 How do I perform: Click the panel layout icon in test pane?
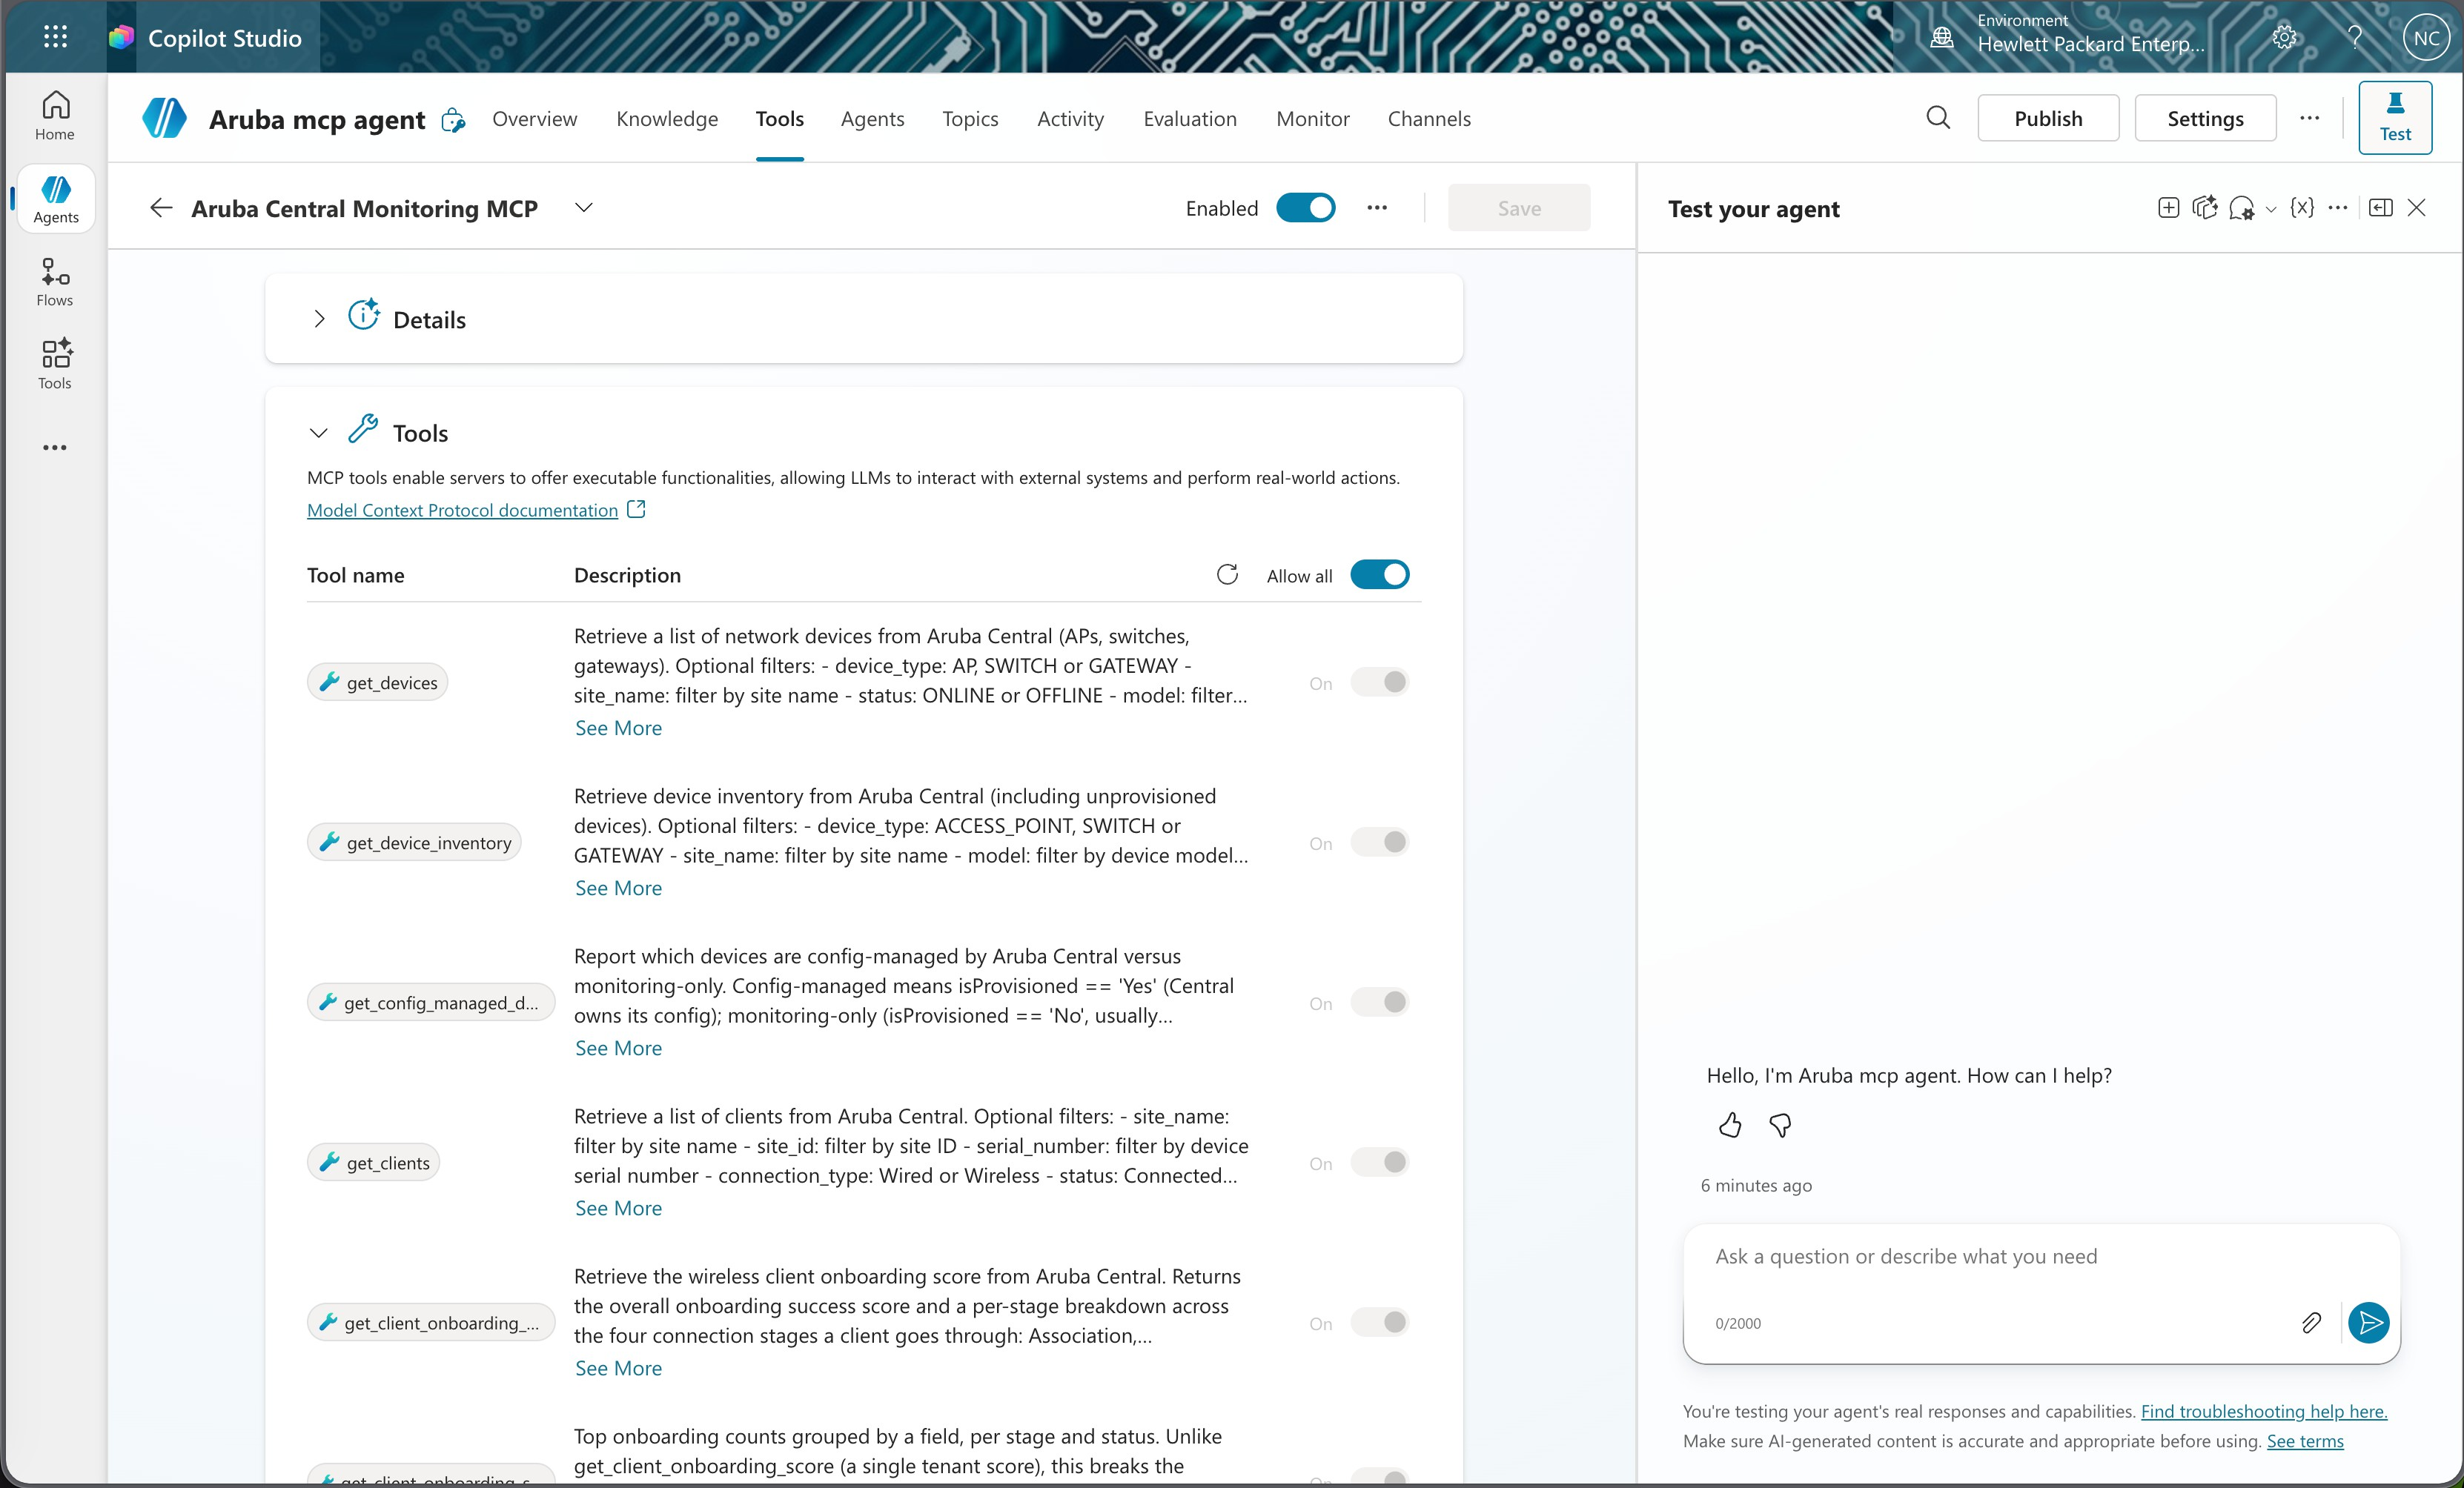[2381, 208]
